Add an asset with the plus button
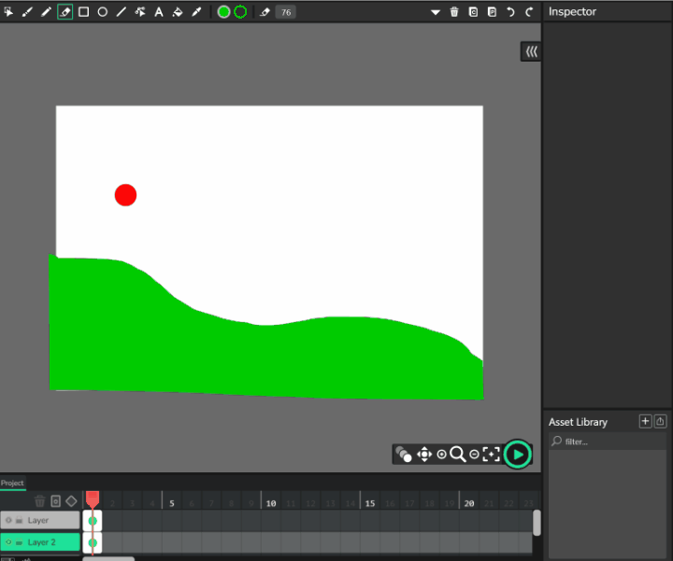 coord(645,421)
